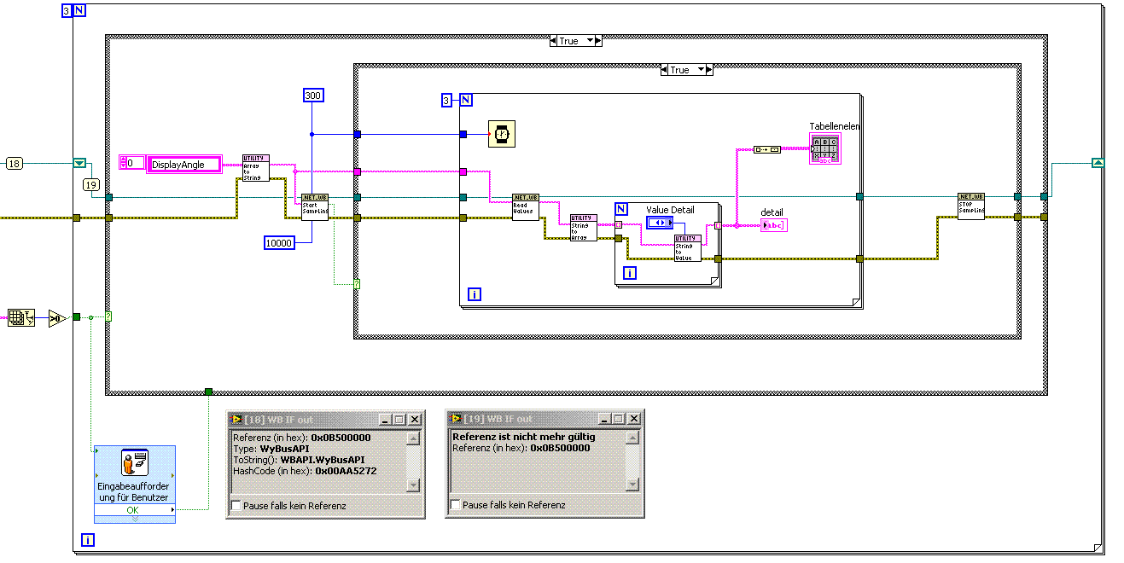Click the inner case structure selector terminal
The image size is (1124, 563).
pos(357,284)
